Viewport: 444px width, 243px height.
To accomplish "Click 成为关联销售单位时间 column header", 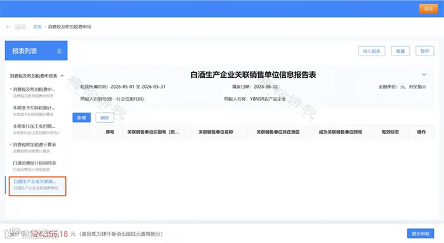I will click(341, 132).
